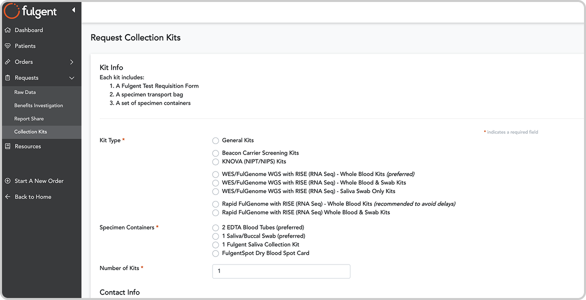This screenshot has width=586, height=300.
Task: Select the General Kits option
Action: [215, 140]
